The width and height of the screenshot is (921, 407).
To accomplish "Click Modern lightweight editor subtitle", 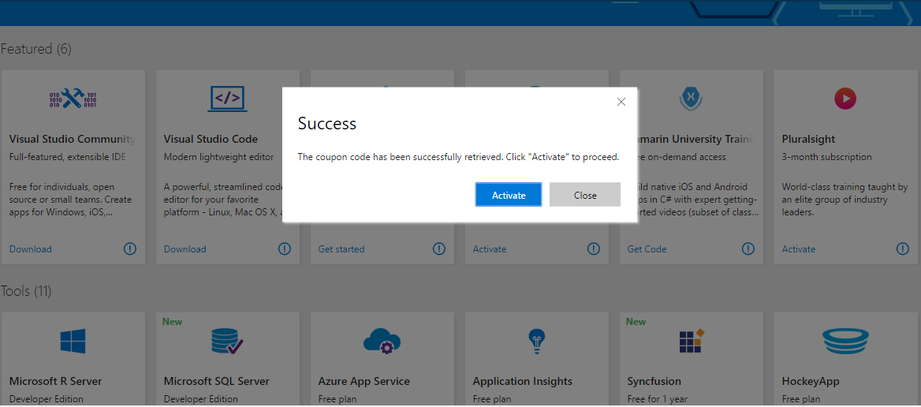I will coord(218,157).
